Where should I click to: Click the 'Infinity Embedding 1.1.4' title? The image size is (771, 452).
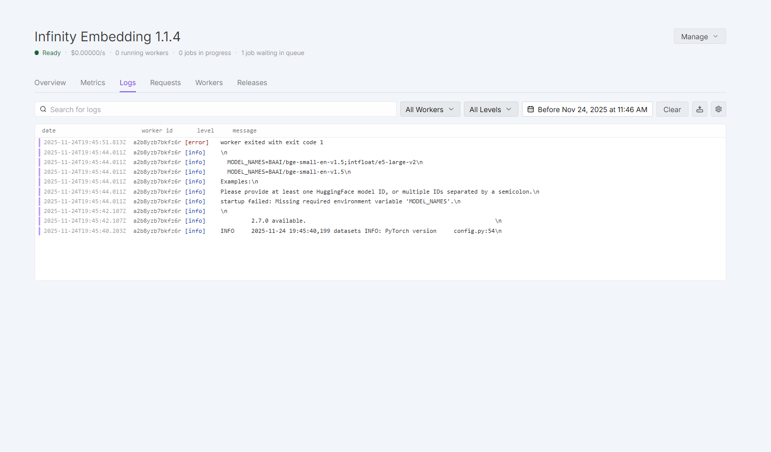click(x=107, y=37)
